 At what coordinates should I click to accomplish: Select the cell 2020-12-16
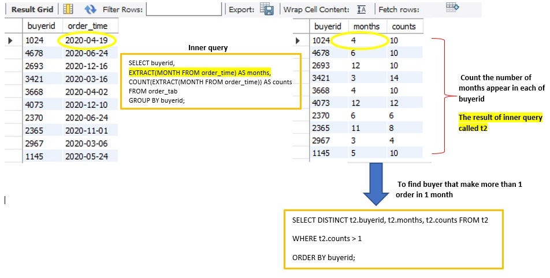click(87, 66)
